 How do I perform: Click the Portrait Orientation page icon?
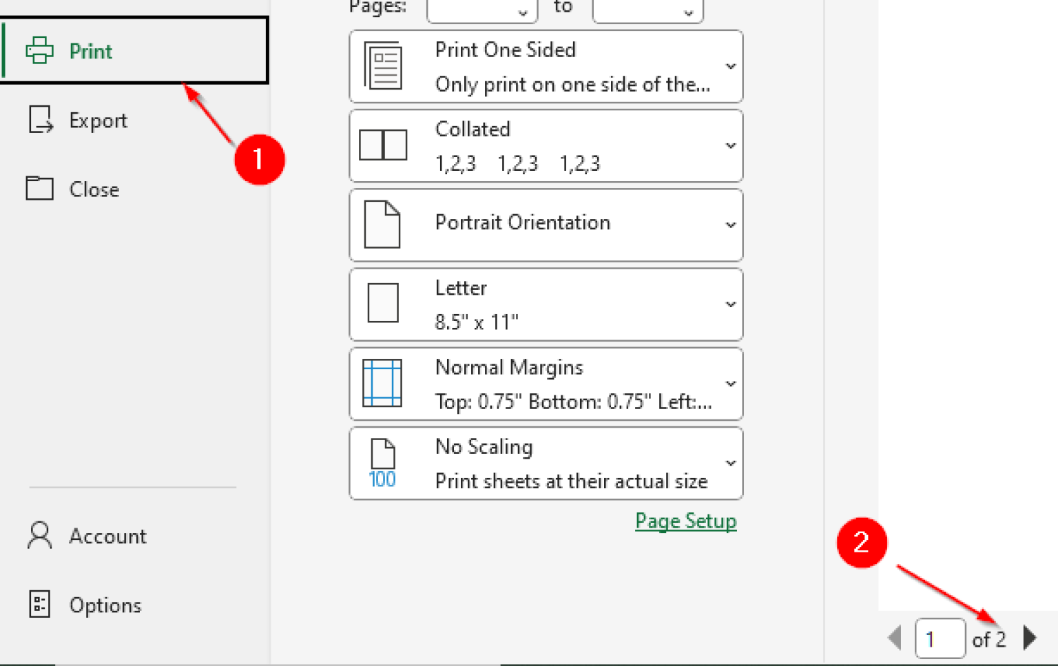(383, 224)
